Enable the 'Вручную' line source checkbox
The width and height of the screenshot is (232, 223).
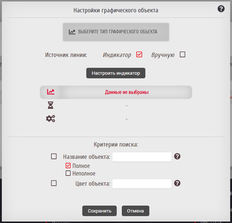coord(183,55)
